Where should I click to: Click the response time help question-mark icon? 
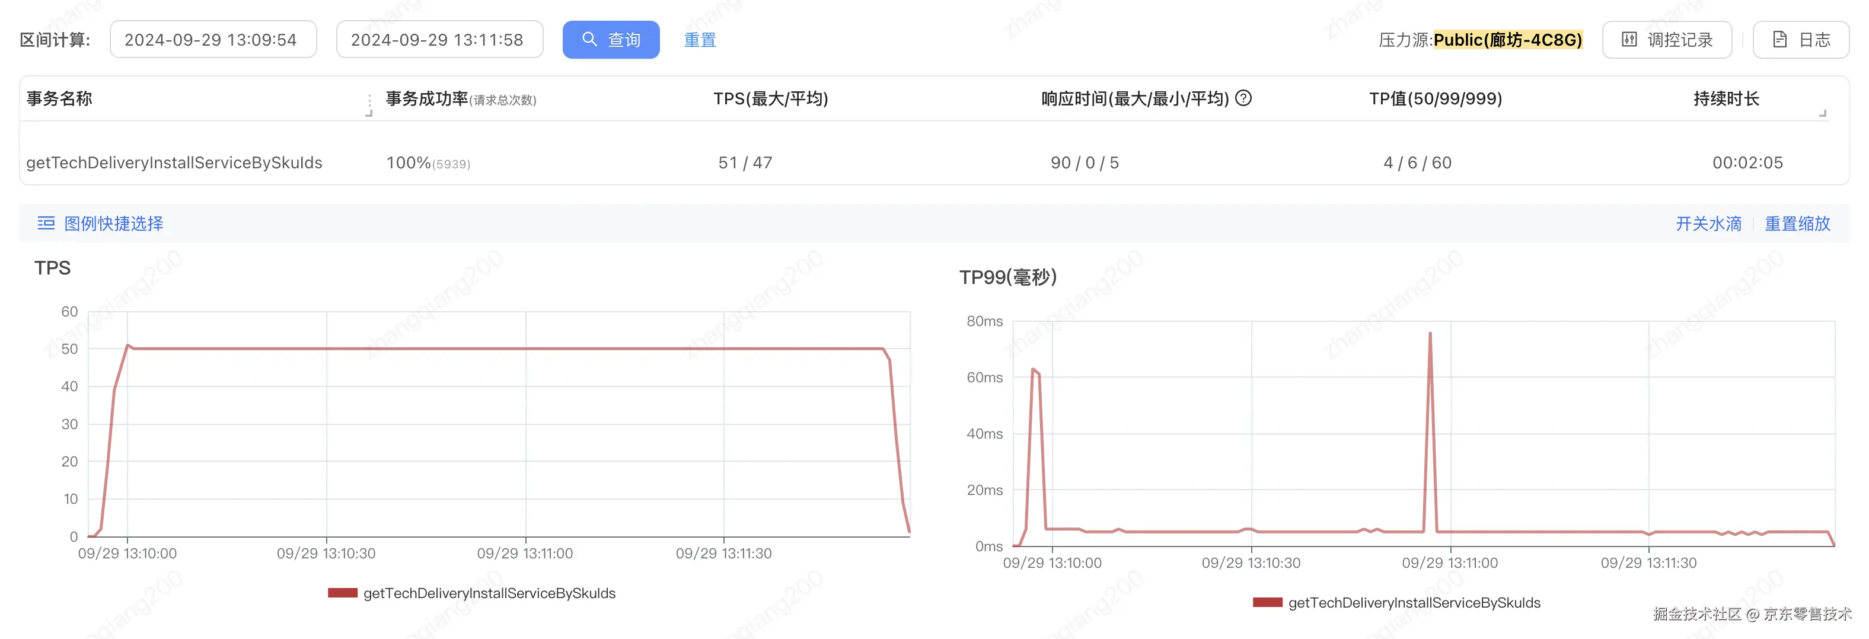1243,98
